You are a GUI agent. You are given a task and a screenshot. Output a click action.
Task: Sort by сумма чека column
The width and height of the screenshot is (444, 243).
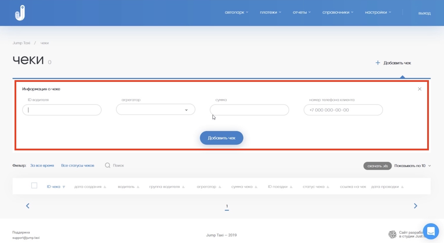point(244,187)
